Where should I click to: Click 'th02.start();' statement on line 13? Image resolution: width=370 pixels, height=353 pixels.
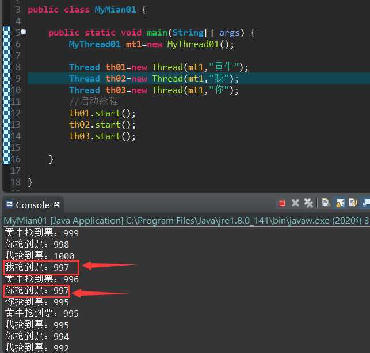[102, 125]
